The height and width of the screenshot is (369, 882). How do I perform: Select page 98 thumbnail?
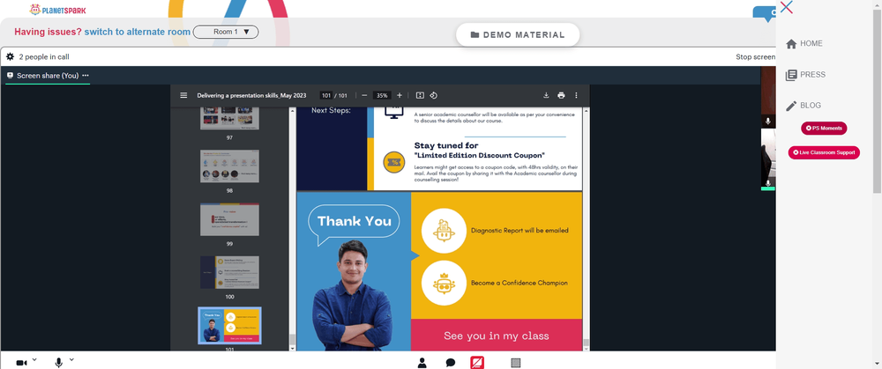click(x=229, y=166)
